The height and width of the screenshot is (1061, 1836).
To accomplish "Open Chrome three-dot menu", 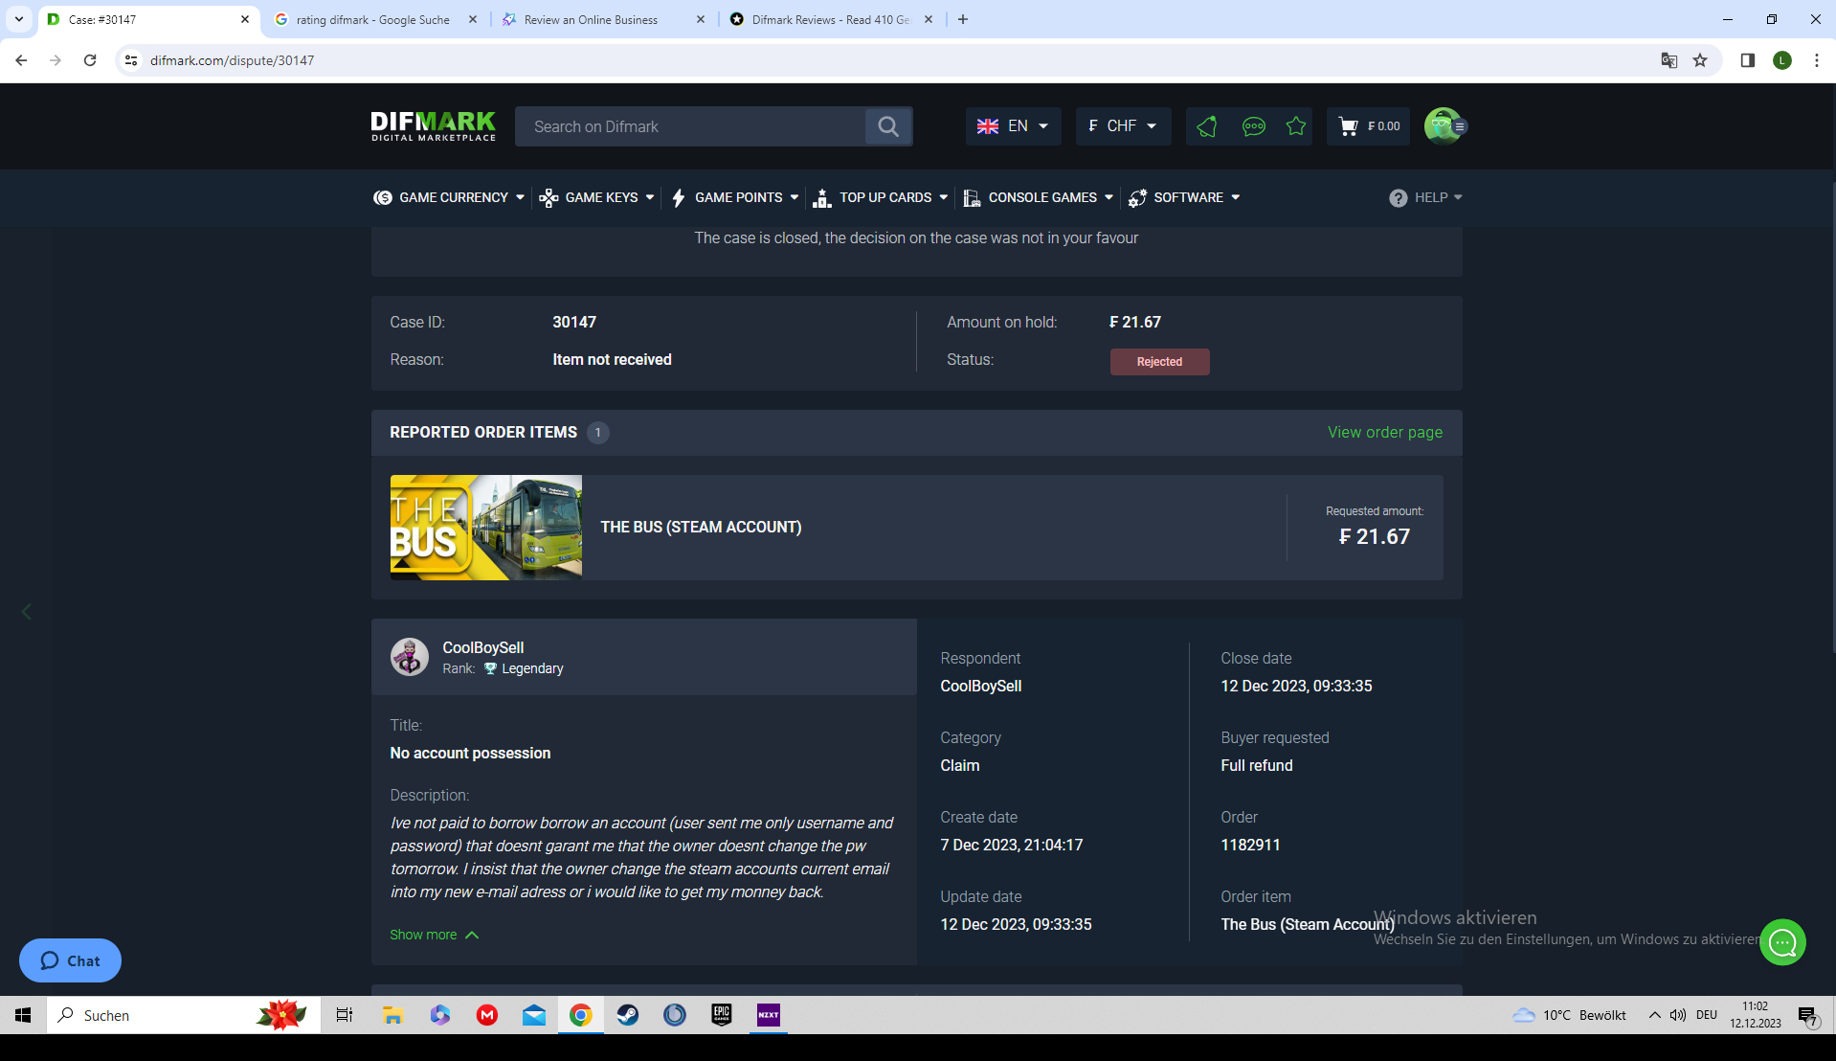I will (x=1816, y=60).
